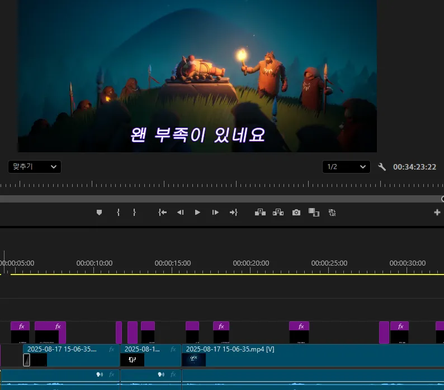Export frame with the camera icon
Image resolution: width=444 pixels, height=390 pixels.
pos(296,213)
